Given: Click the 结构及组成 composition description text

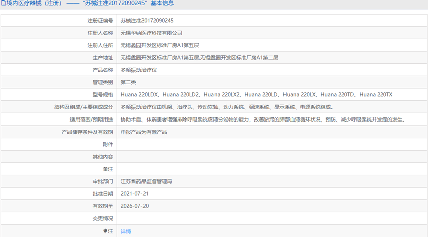Looking at the screenshot, I should (228, 107).
